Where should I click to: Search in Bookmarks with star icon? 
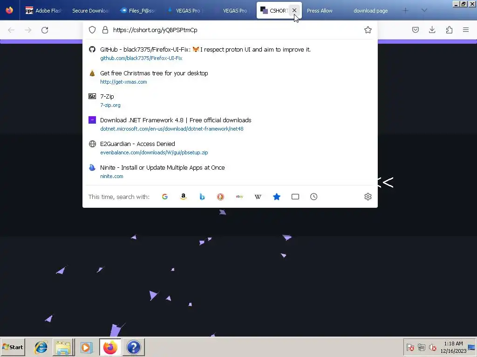tap(277, 197)
